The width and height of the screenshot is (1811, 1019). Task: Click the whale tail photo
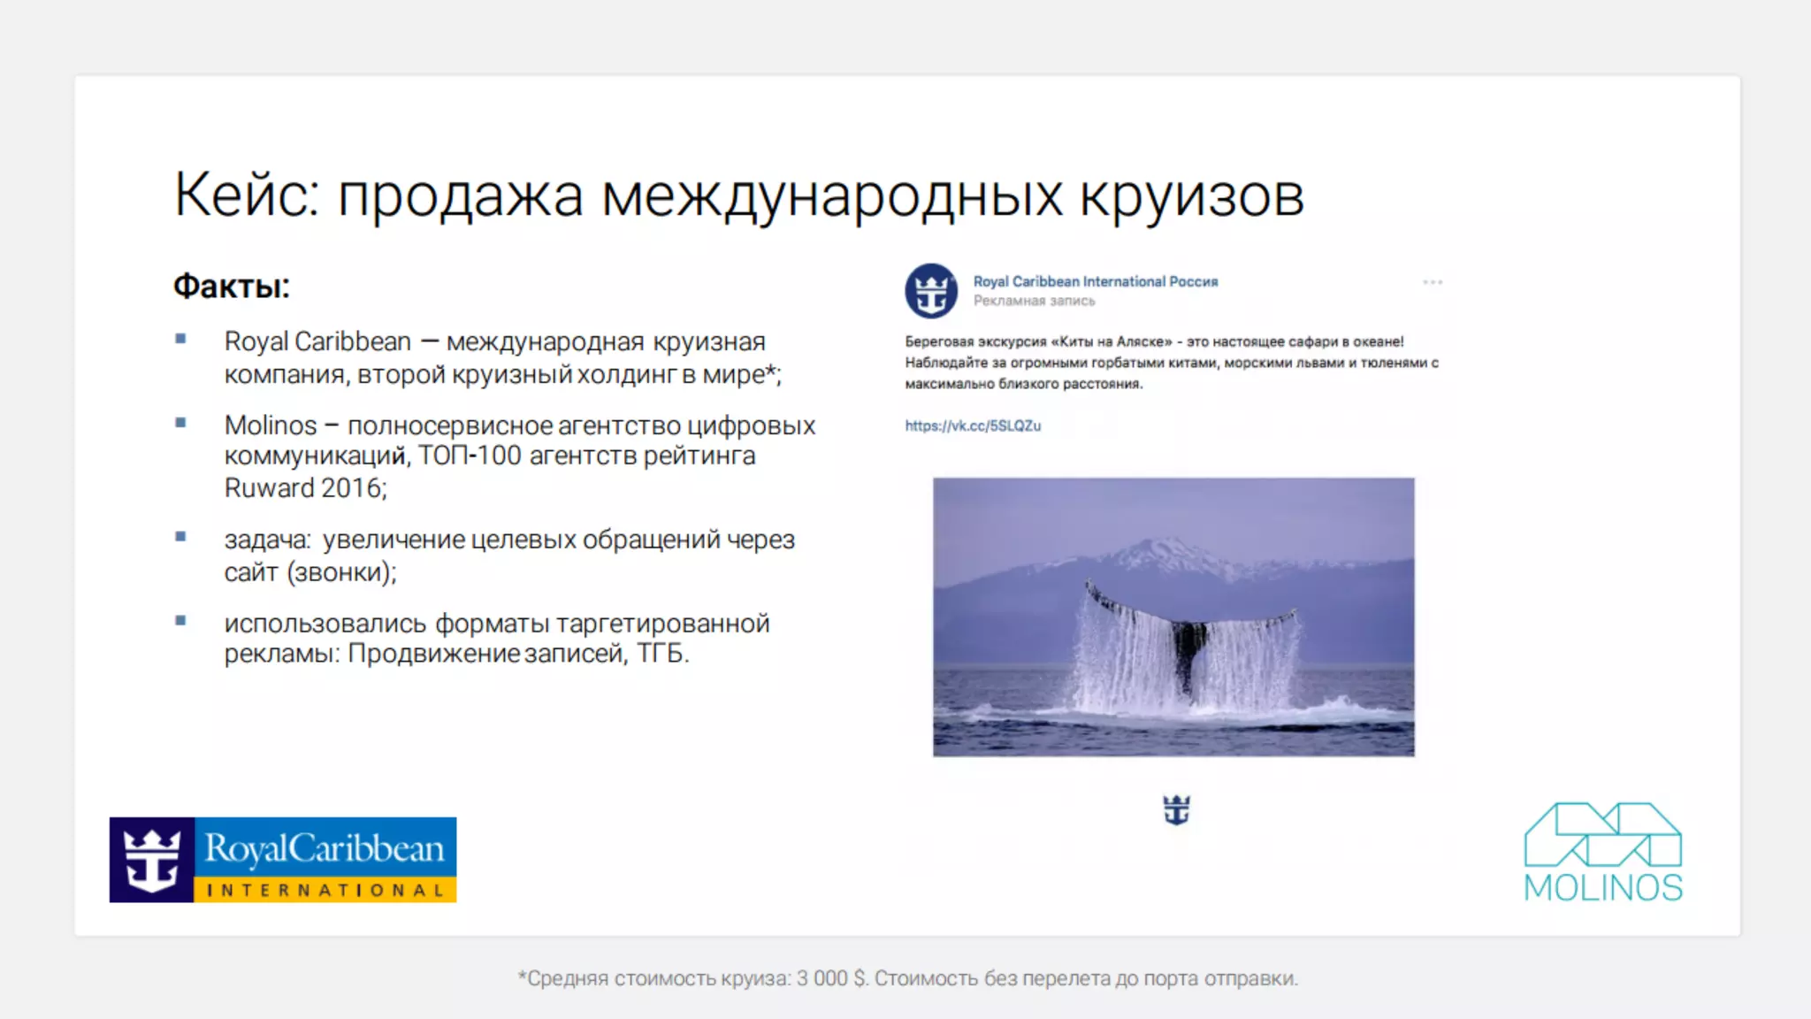[1173, 617]
